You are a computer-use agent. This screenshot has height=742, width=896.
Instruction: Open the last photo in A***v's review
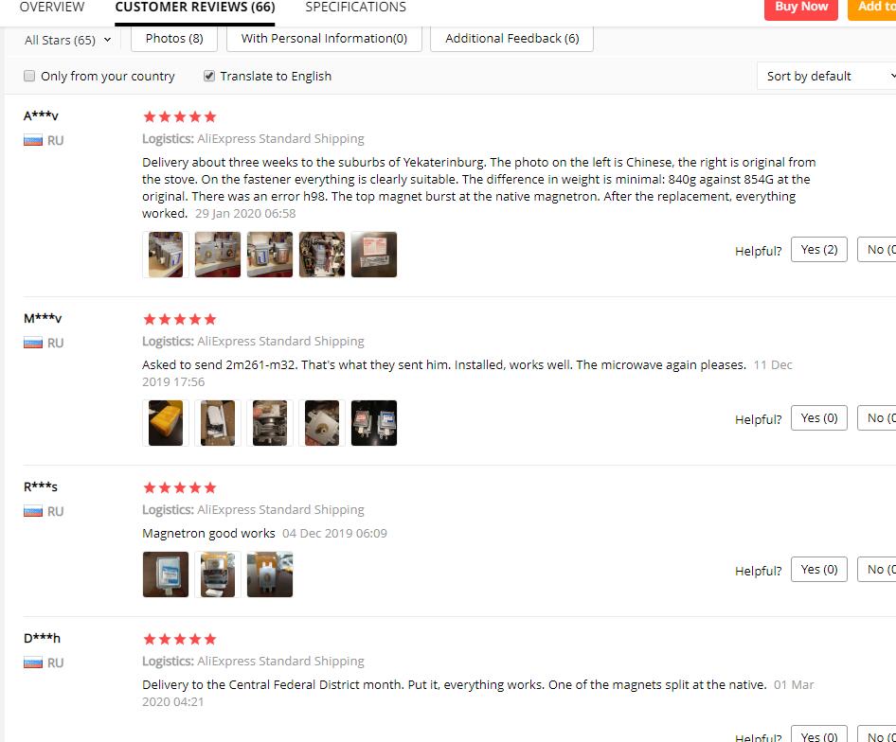tap(374, 255)
